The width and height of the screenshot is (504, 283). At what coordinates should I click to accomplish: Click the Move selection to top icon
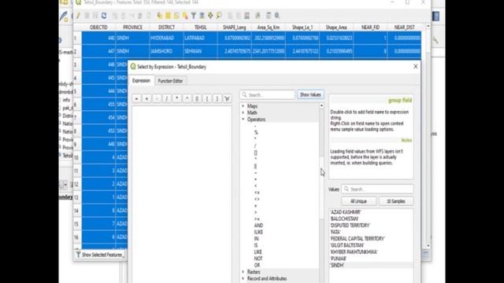202,16
